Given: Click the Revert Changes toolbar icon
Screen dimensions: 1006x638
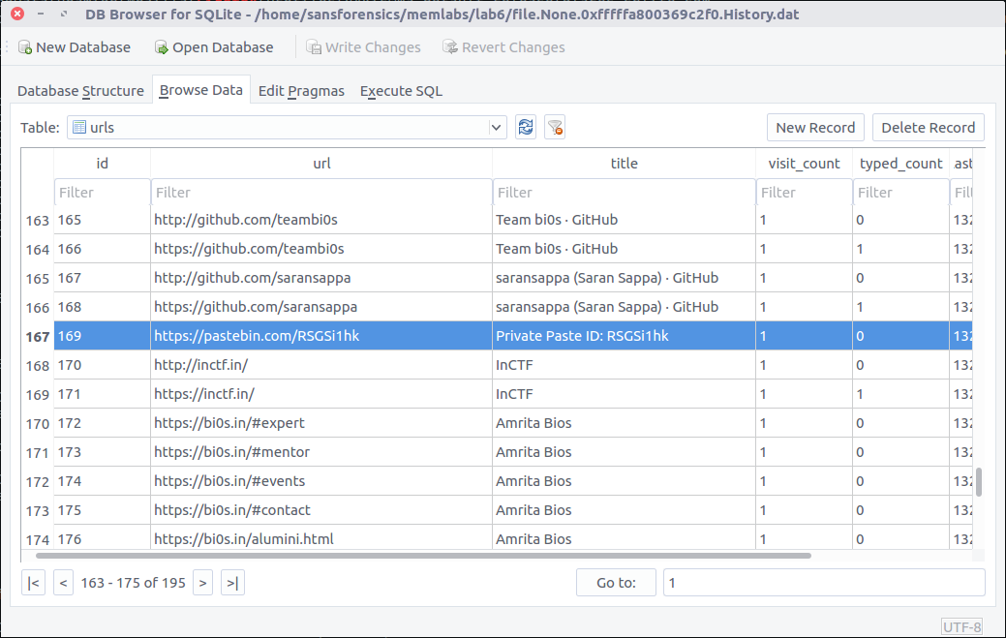Looking at the screenshot, I should [x=450, y=47].
